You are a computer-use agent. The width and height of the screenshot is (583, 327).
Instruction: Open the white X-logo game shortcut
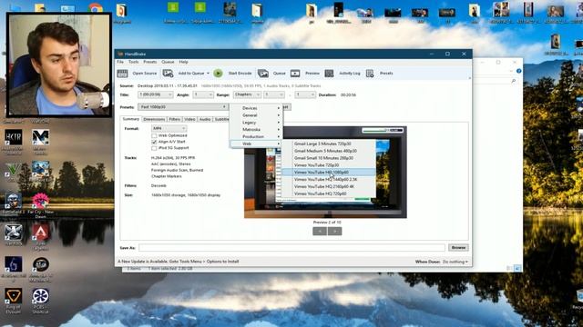point(14,233)
